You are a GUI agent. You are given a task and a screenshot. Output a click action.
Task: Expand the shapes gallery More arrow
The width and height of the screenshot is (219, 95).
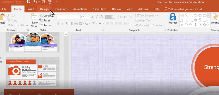pos(209,25)
